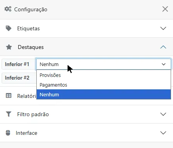
Task: Expand the Etiquetas section chevron
Action: click(x=163, y=28)
